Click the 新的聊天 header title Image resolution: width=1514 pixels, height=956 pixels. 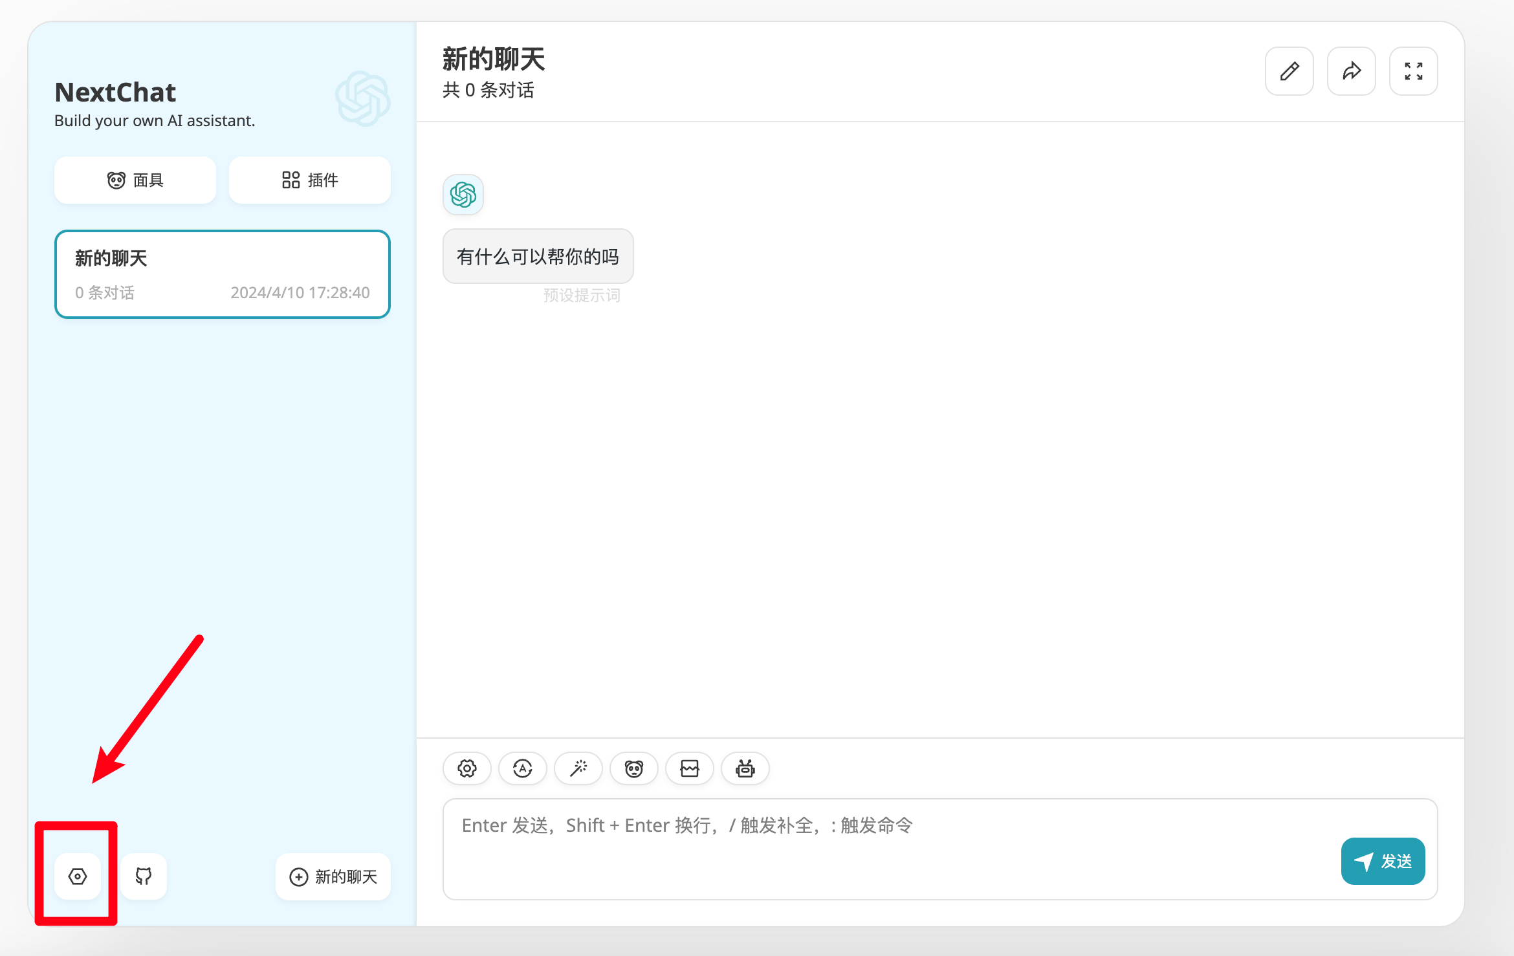click(x=494, y=60)
